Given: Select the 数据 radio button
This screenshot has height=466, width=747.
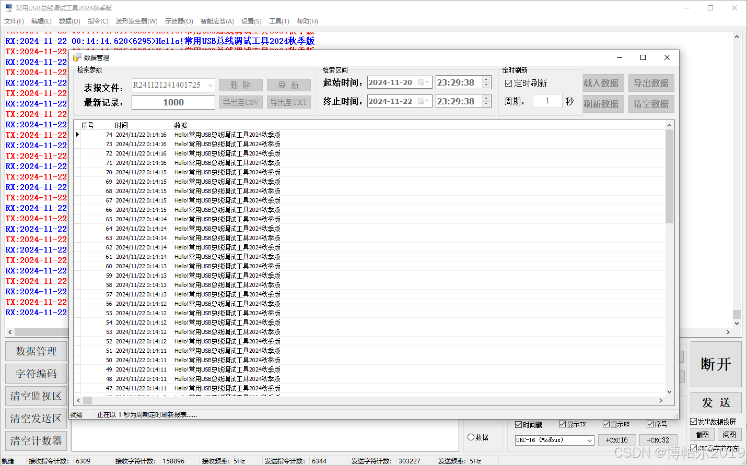Looking at the screenshot, I should click(471, 437).
